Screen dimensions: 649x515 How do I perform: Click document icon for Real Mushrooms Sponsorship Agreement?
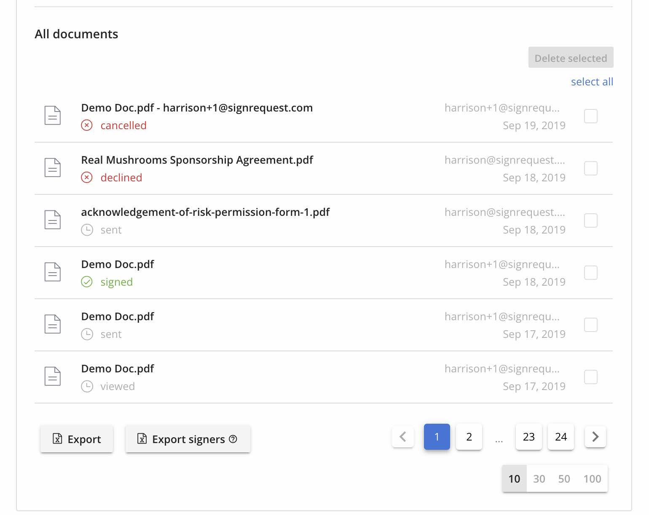(x=53, y=167)
